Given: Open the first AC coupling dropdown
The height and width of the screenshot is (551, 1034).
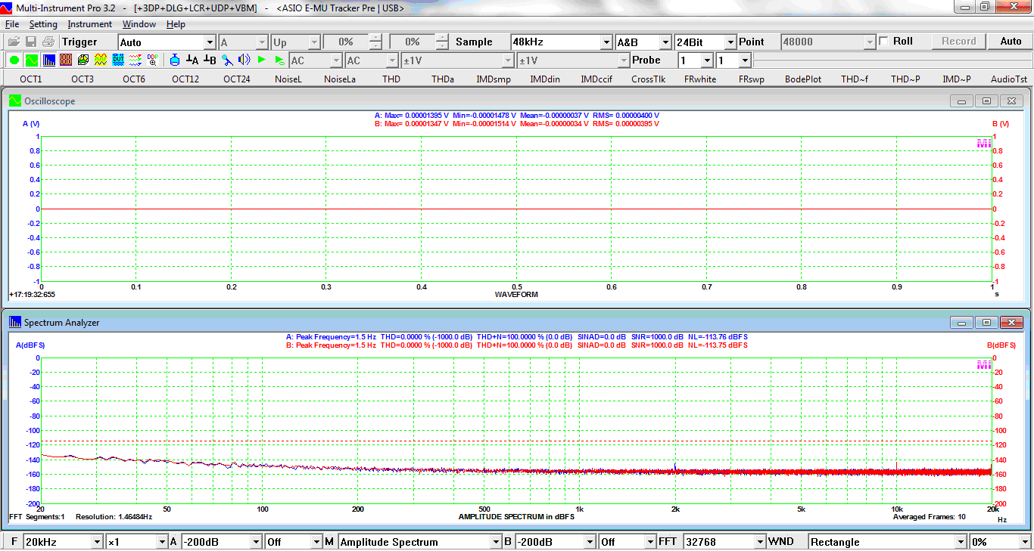Looking at the screenshot, I should pyautogui.click(x=336, y=60).
